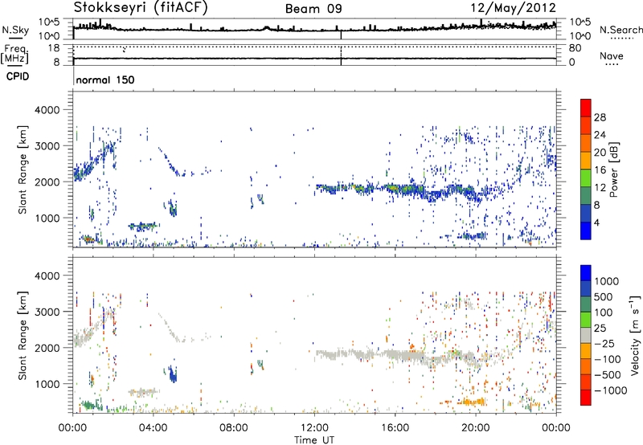Select the "3000" tick of the velocity panel
This screenshot has width=643, height=445.
point(47,312)
